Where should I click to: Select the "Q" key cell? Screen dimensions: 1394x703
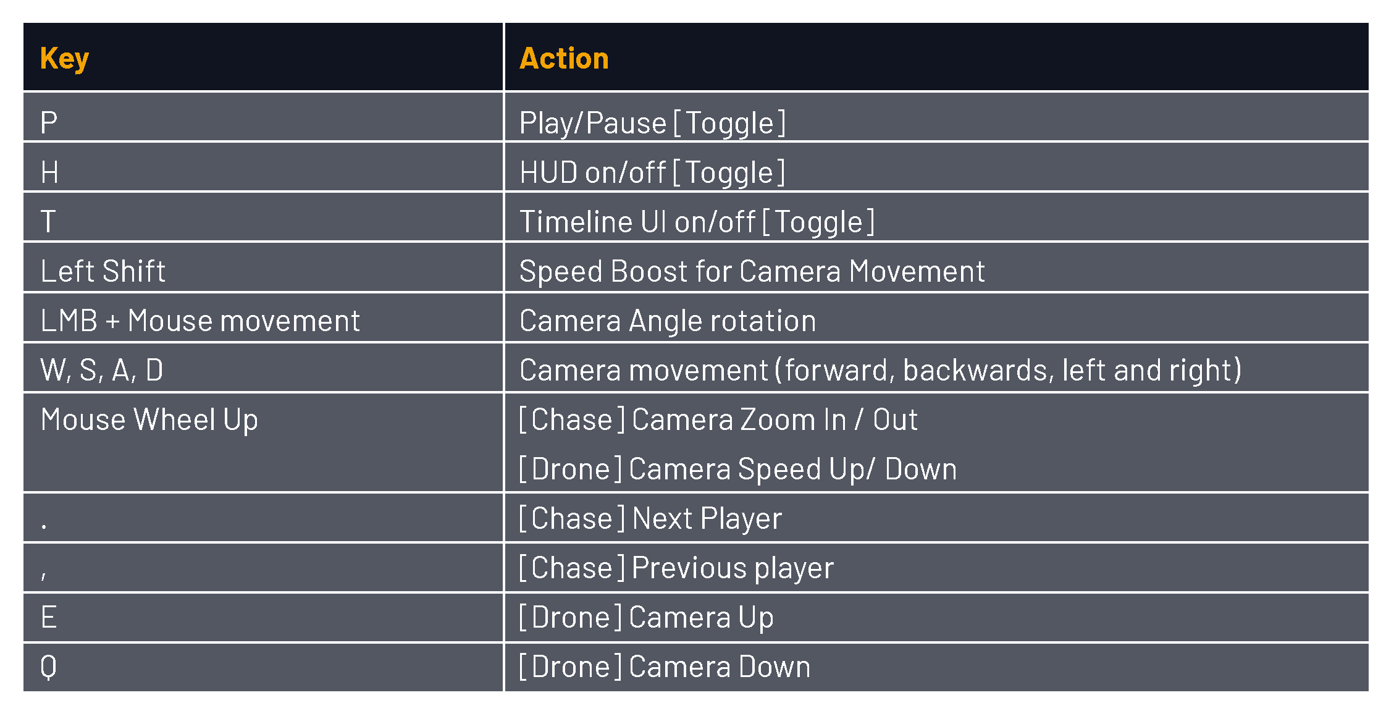click(49, 667)
